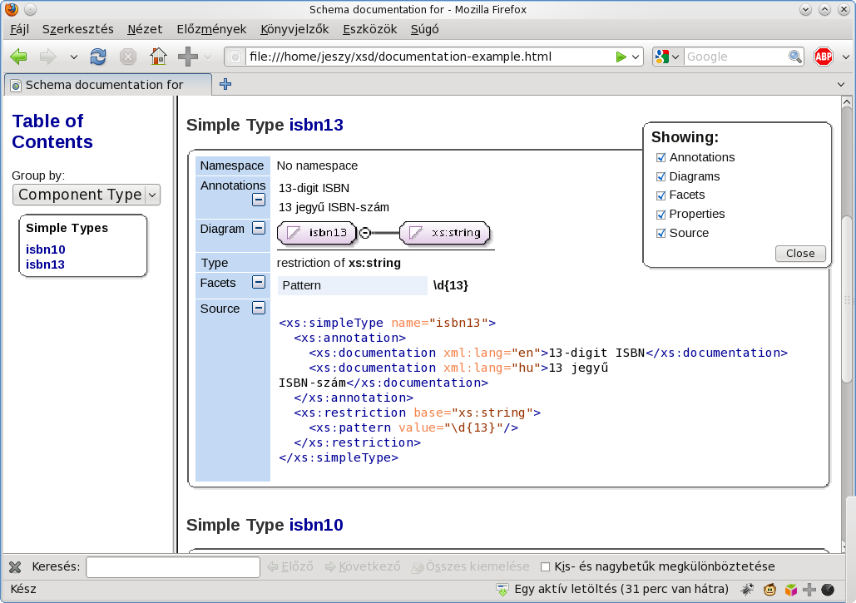856x603 pixels.
Task: Click the search magnifier icon
Action: [795, 57]
